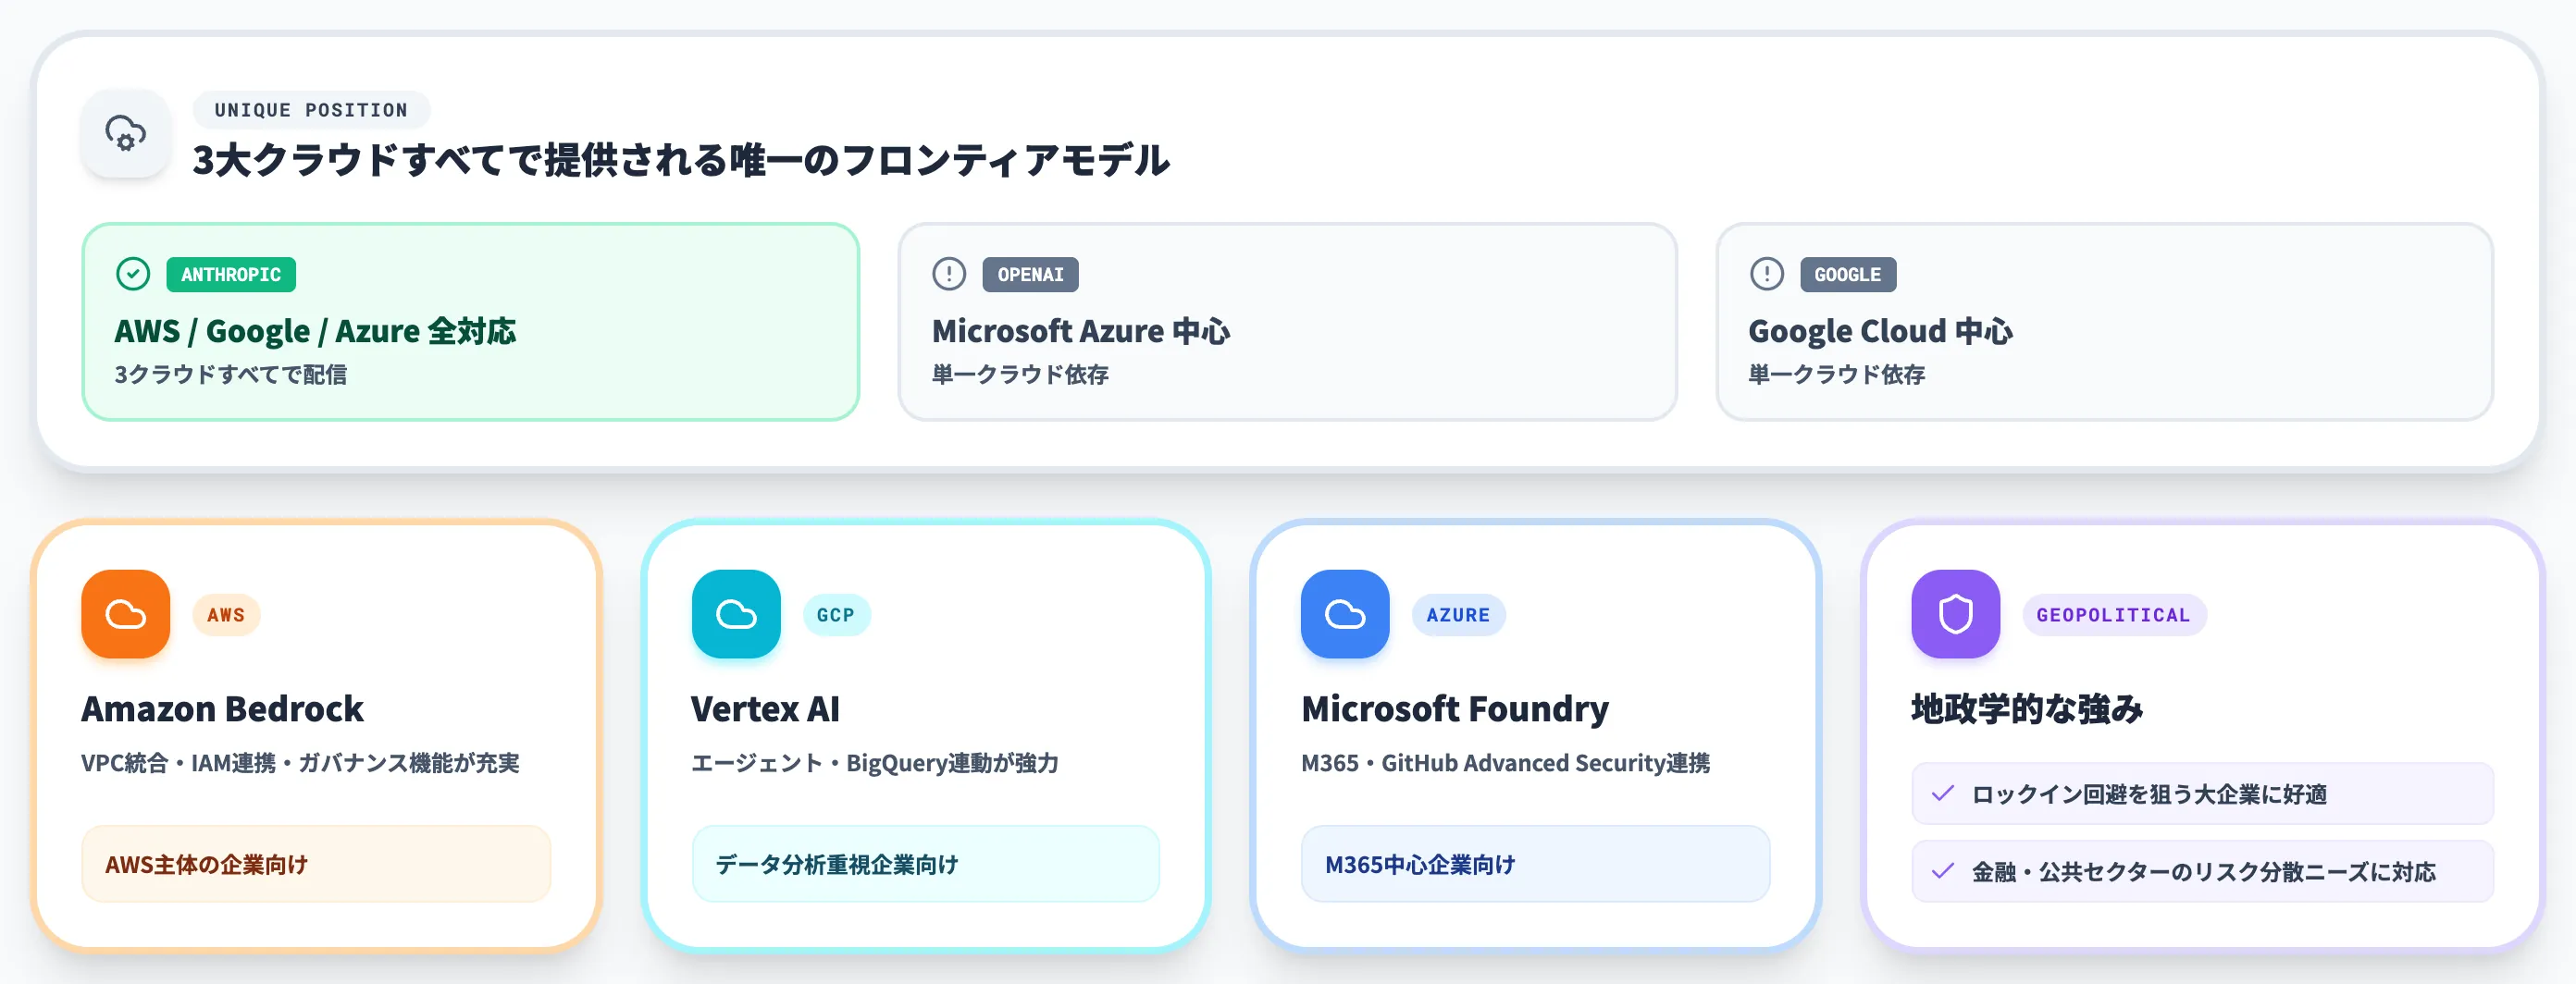Click the GCP teal pill label

(836, 615)
